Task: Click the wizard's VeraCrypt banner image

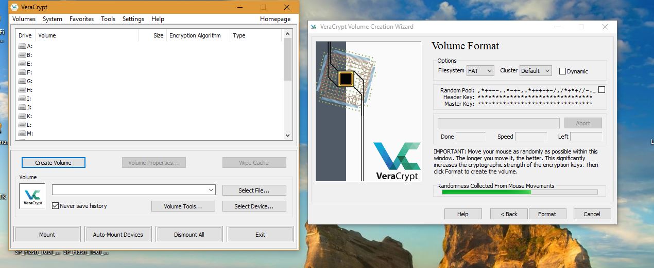Action: click(x=368, y=111)
